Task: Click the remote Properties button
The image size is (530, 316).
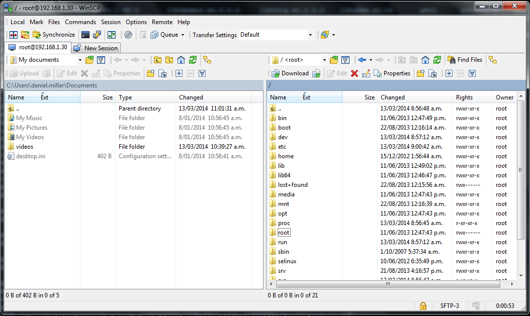Action: 392,73
